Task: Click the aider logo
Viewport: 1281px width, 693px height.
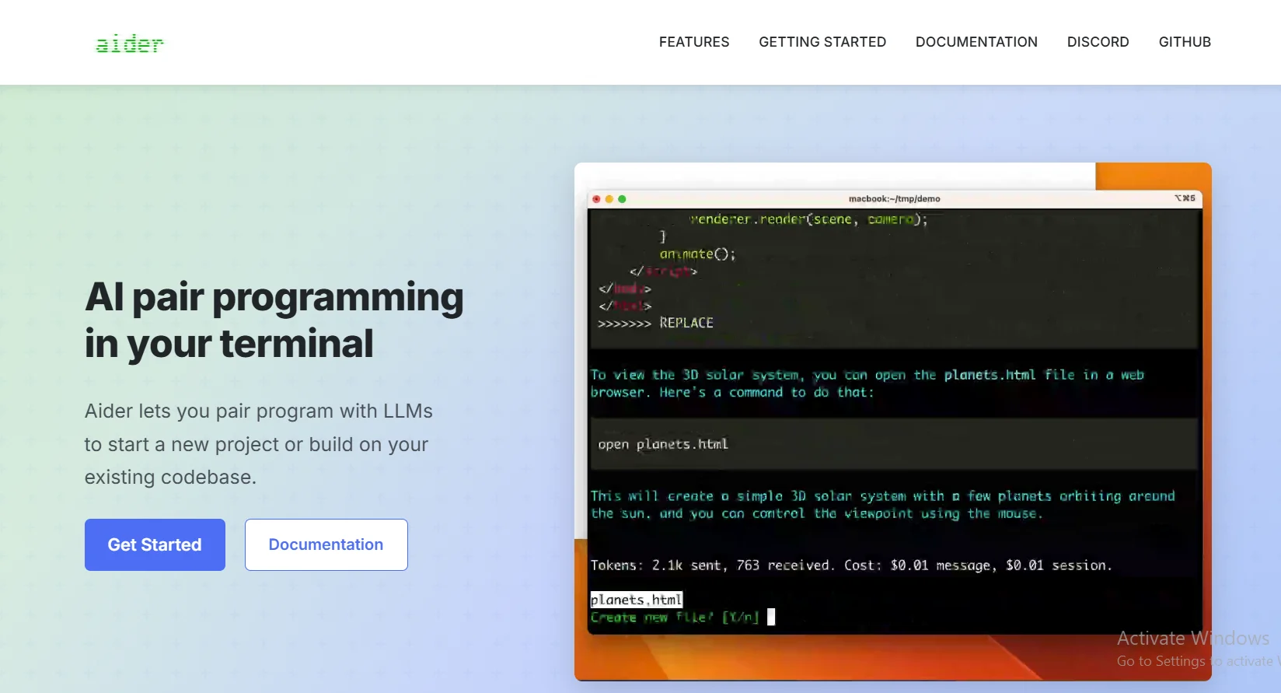Action: 129,44
